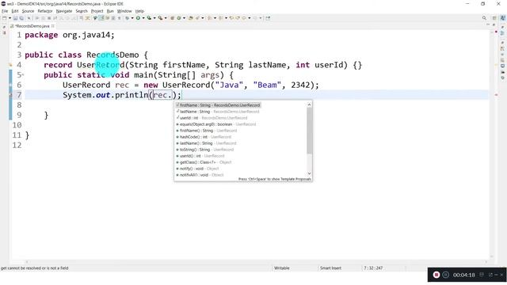The height and width of the screenshot is (285, 507).
Task: Click the Coverage run toolbar icon
Action: coord(149,18)
